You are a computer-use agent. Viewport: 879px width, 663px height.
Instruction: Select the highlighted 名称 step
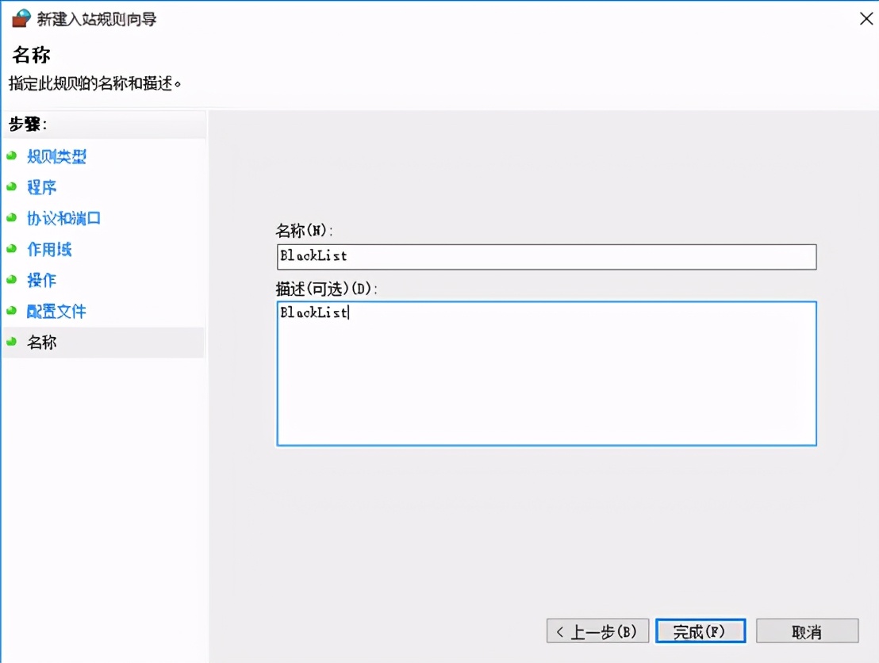[x=41, y=342]
